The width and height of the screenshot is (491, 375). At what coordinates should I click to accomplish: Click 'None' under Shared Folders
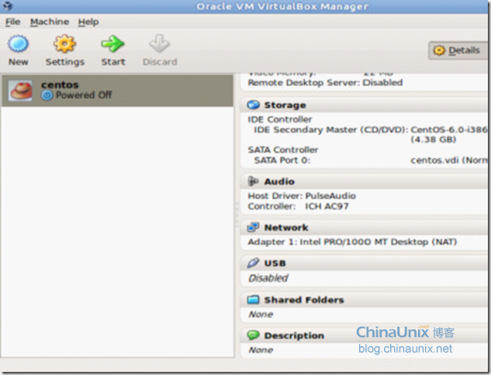click(x=261, y=315)
